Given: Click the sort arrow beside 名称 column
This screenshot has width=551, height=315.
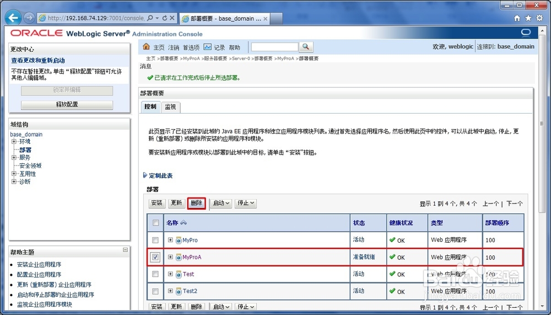Looking at the screenshot, I should point(183,222).
